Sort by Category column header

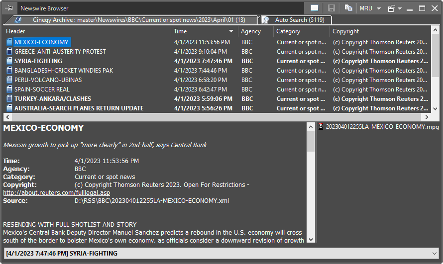tap(302, 31)
